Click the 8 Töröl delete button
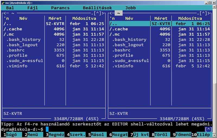The width and height of the screenshot is (217, 138). [x=161, y=134]
